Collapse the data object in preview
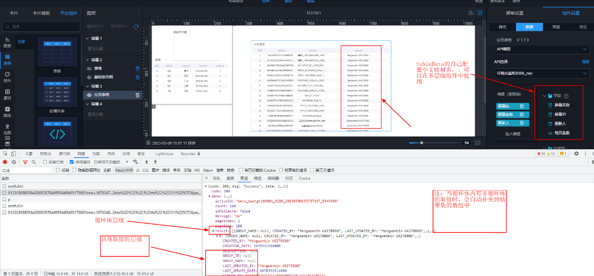The width and height of the screenshot is (594, 276). (210, 196)
